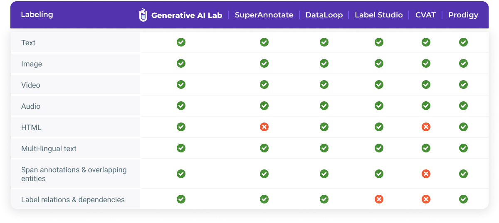Click the Prodigy column header
This screenshot has height=223, width=499.
click(463, 15)
